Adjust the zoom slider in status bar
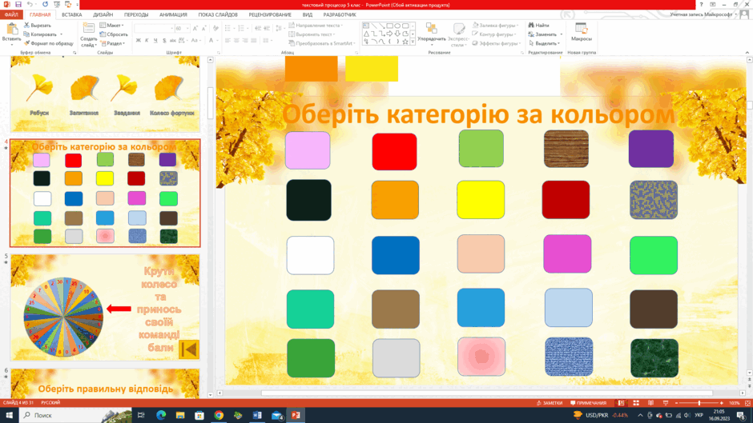Screen dimensions: 753x423 tap(699, 403)
